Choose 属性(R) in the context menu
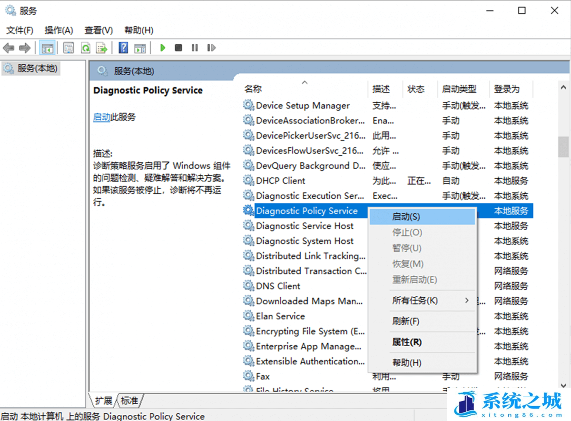Screen dimensions: 571x421 point(423,342)
